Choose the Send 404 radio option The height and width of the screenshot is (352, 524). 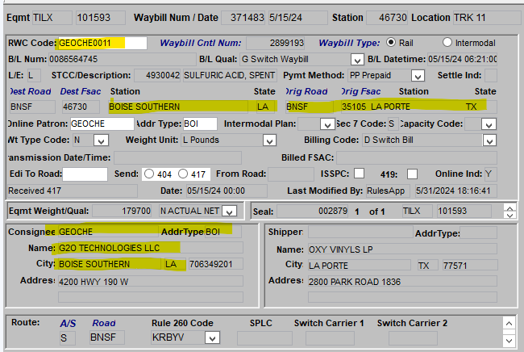pos(149,174)
